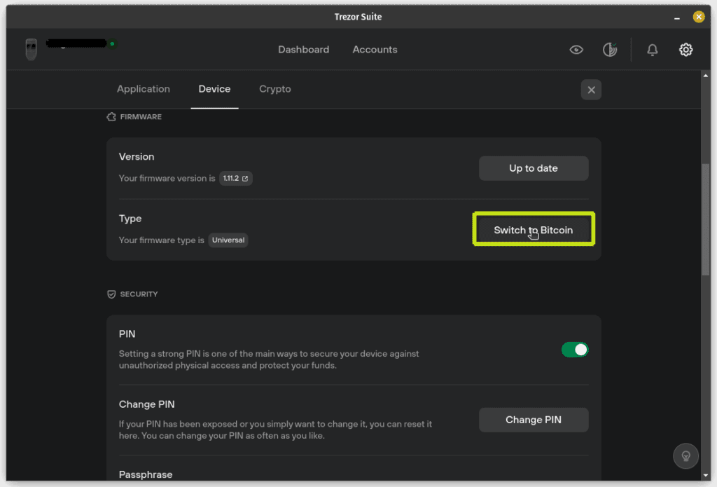Open the Accounts page
717x487 pixels.
(375, 50)
